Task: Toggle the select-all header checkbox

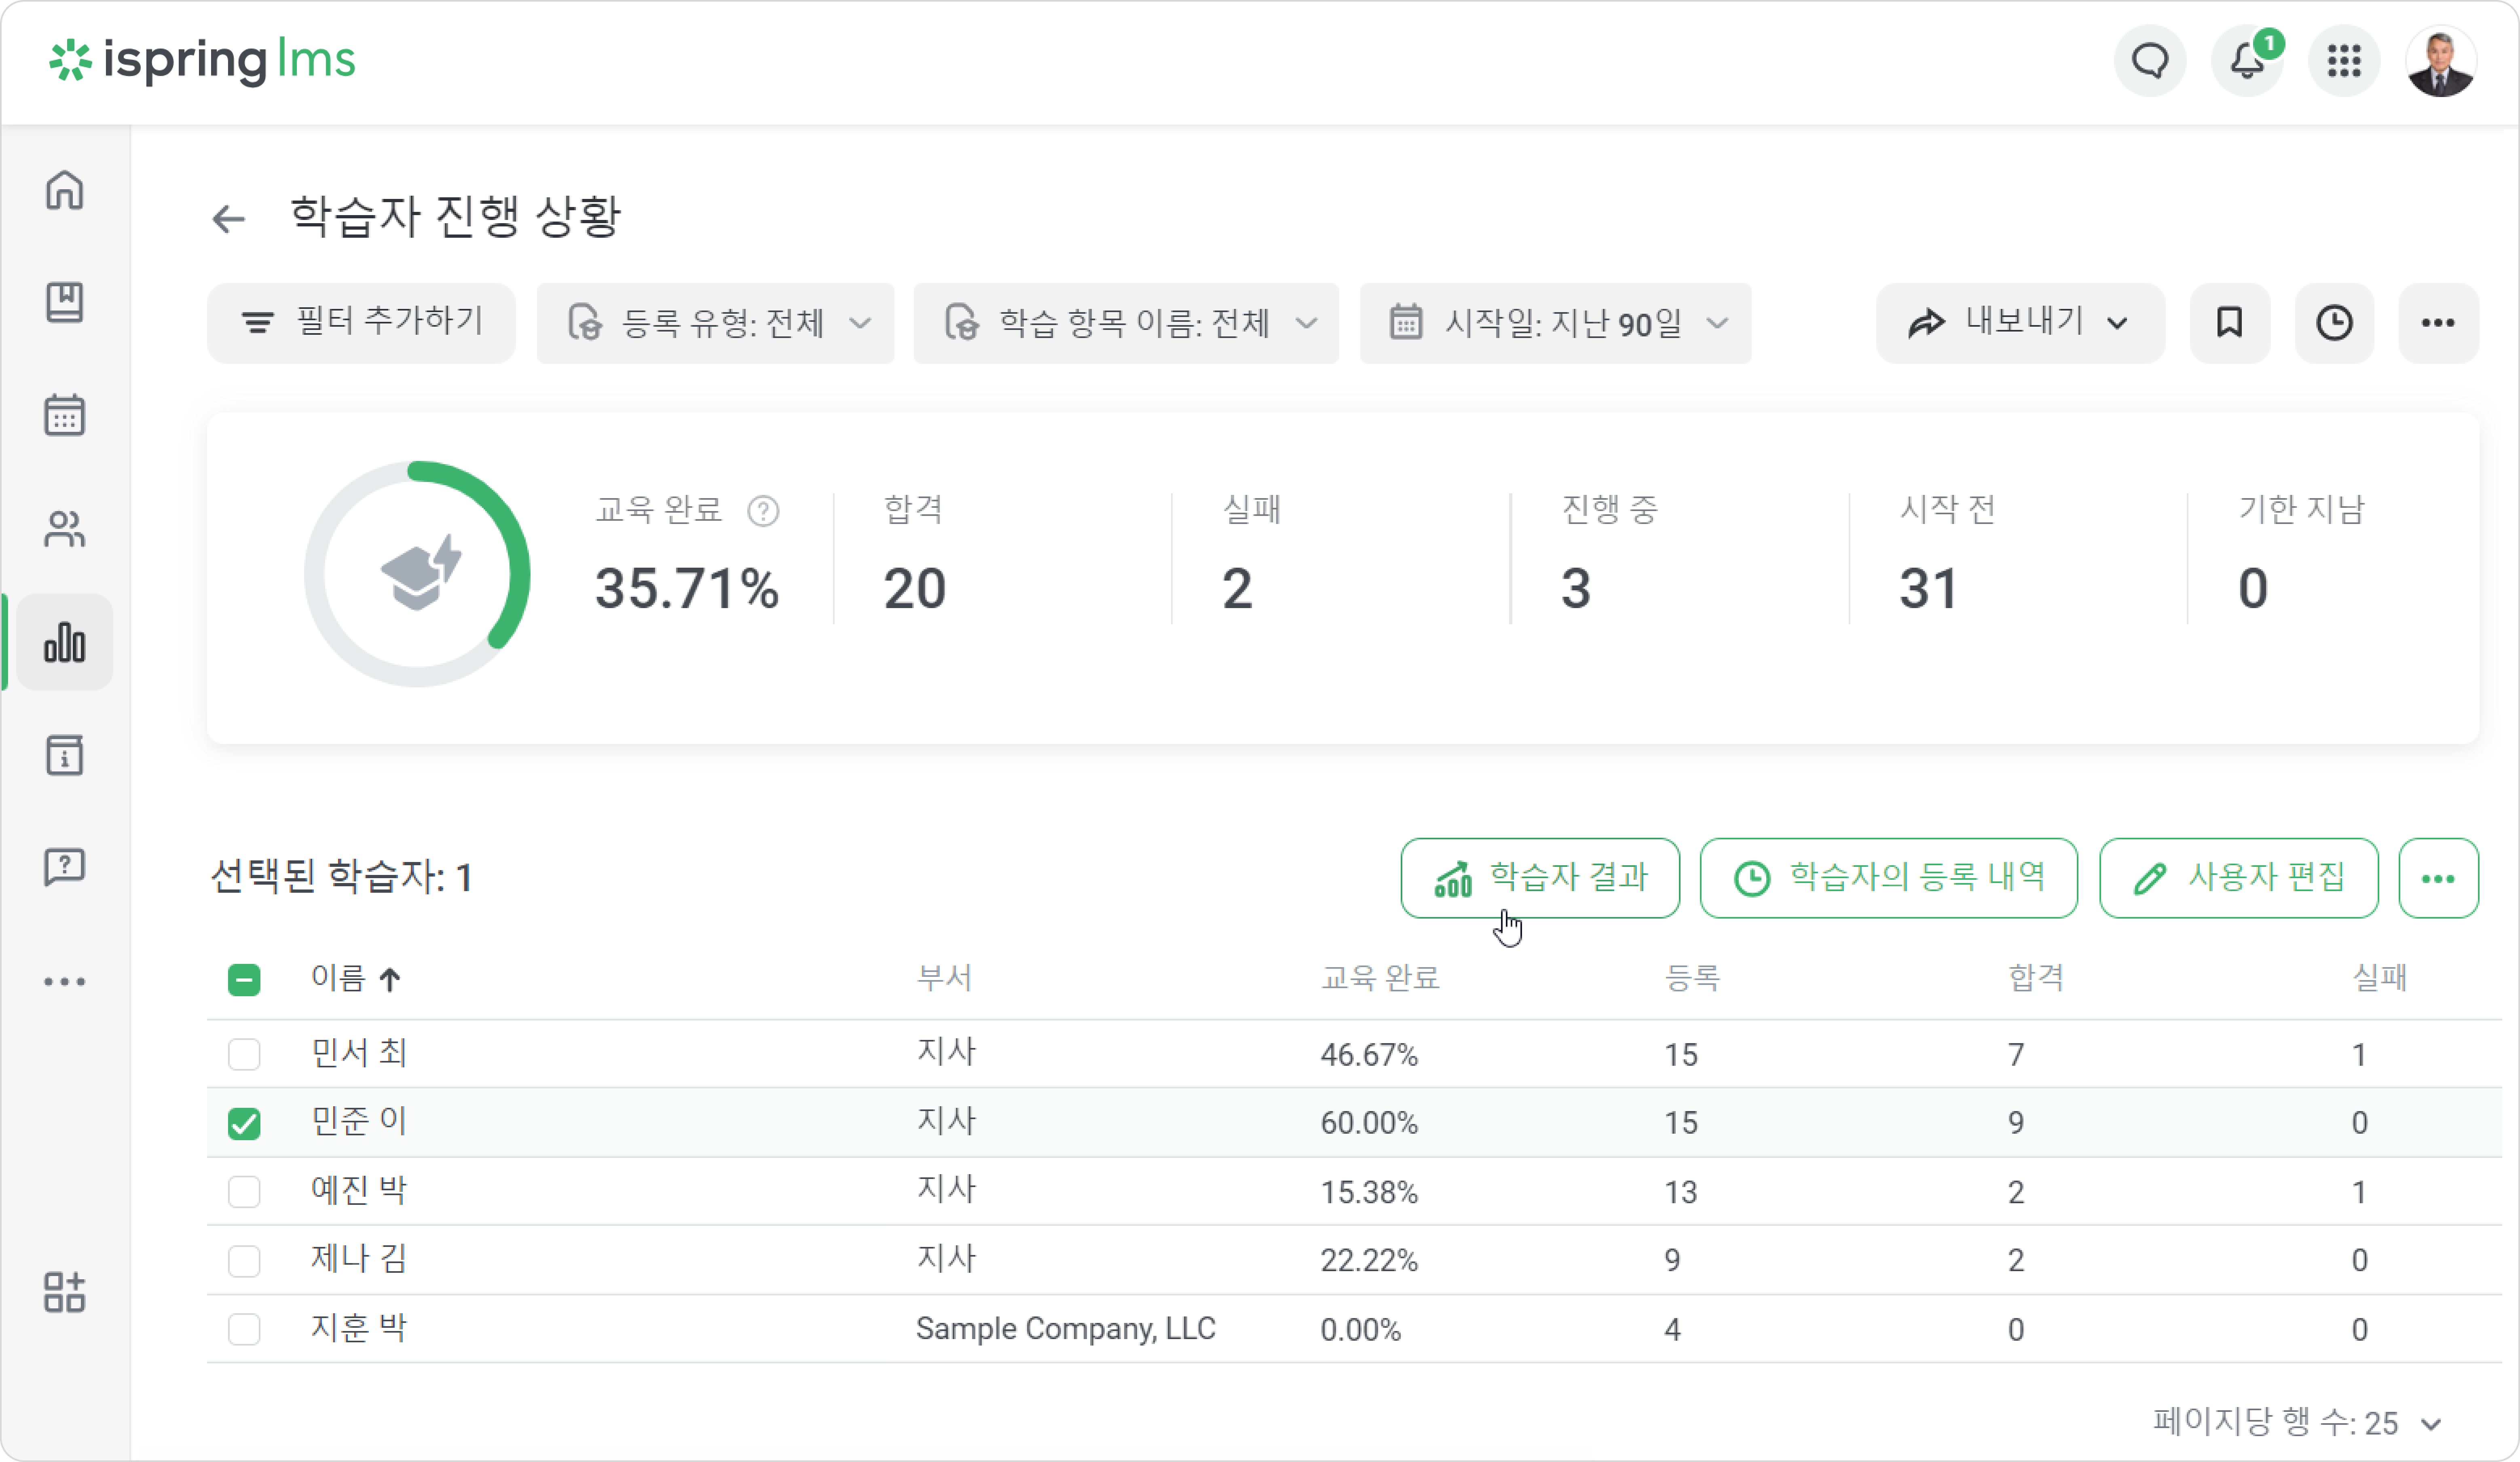Action: [244, 980]
